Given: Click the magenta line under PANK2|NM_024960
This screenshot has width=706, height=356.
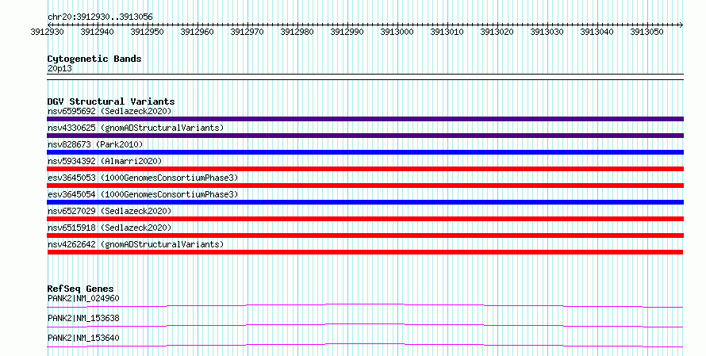Looking at the screenshot, I should pos(365,305).
